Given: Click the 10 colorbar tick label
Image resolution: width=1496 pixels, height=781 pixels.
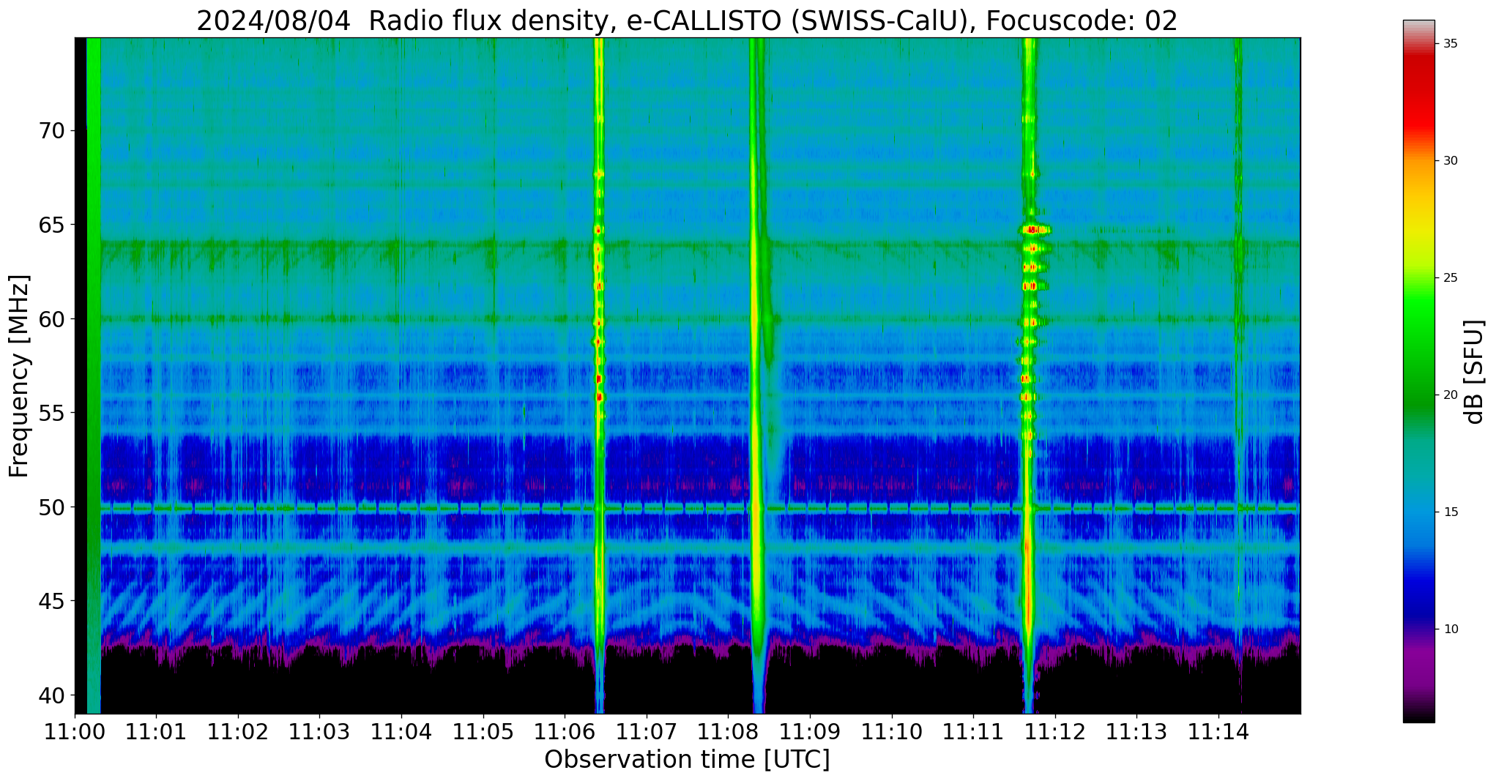Looking at the screenshot, I should (1450, 629).
